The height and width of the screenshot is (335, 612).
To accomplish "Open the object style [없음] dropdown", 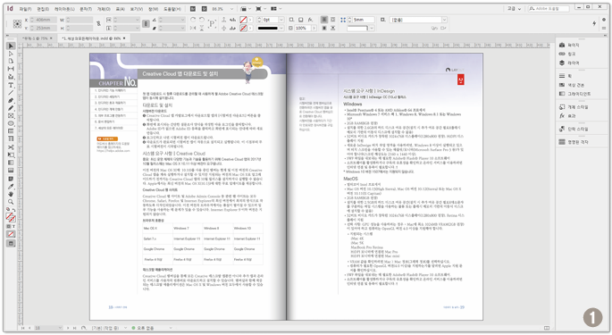I will (x=444, y=20).
